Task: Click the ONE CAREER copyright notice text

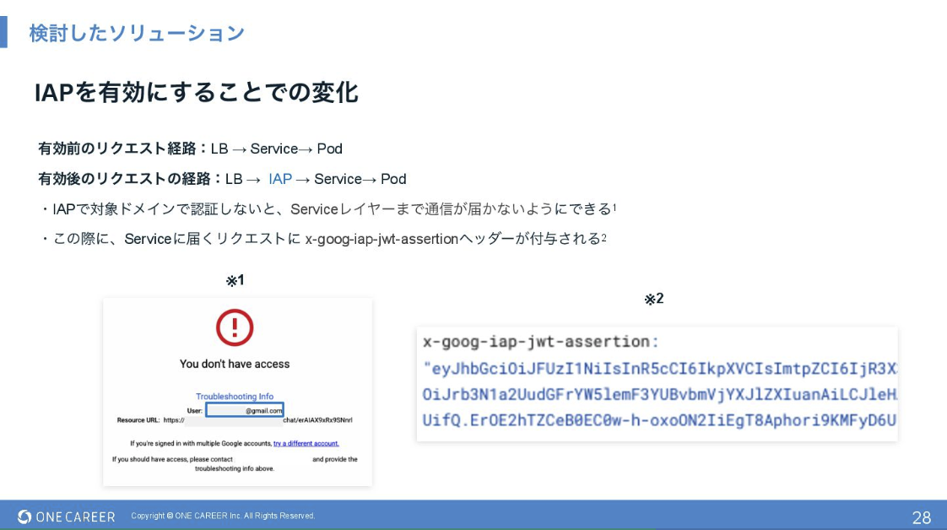Action: 223,516
